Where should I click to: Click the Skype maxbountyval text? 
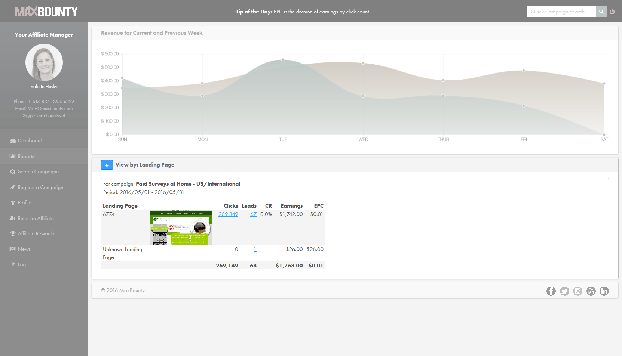pos(44,116)
